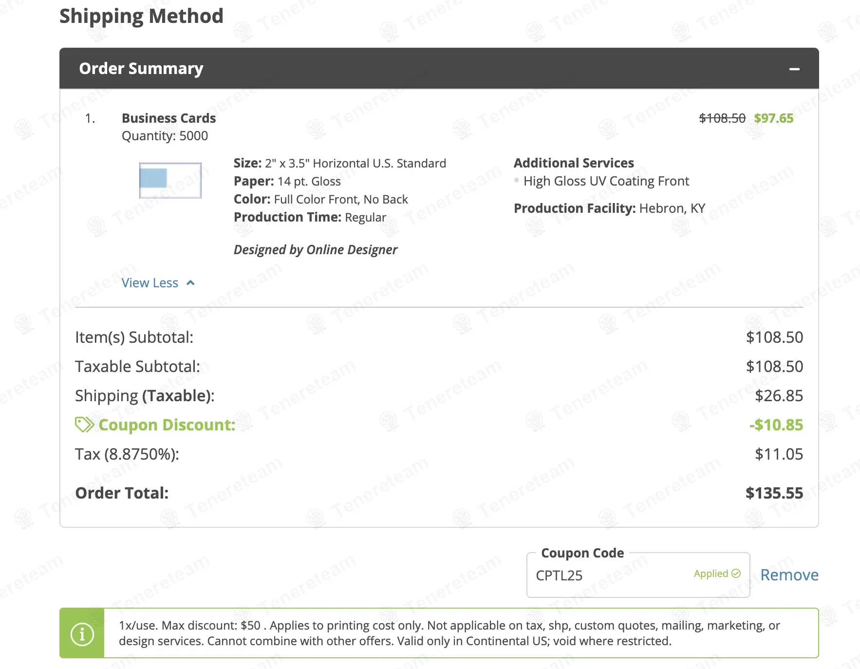Click the green info circle icon

[x=82, y=634]
